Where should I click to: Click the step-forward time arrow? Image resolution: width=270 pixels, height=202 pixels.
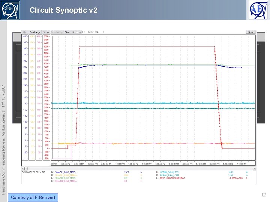(103, 32)
